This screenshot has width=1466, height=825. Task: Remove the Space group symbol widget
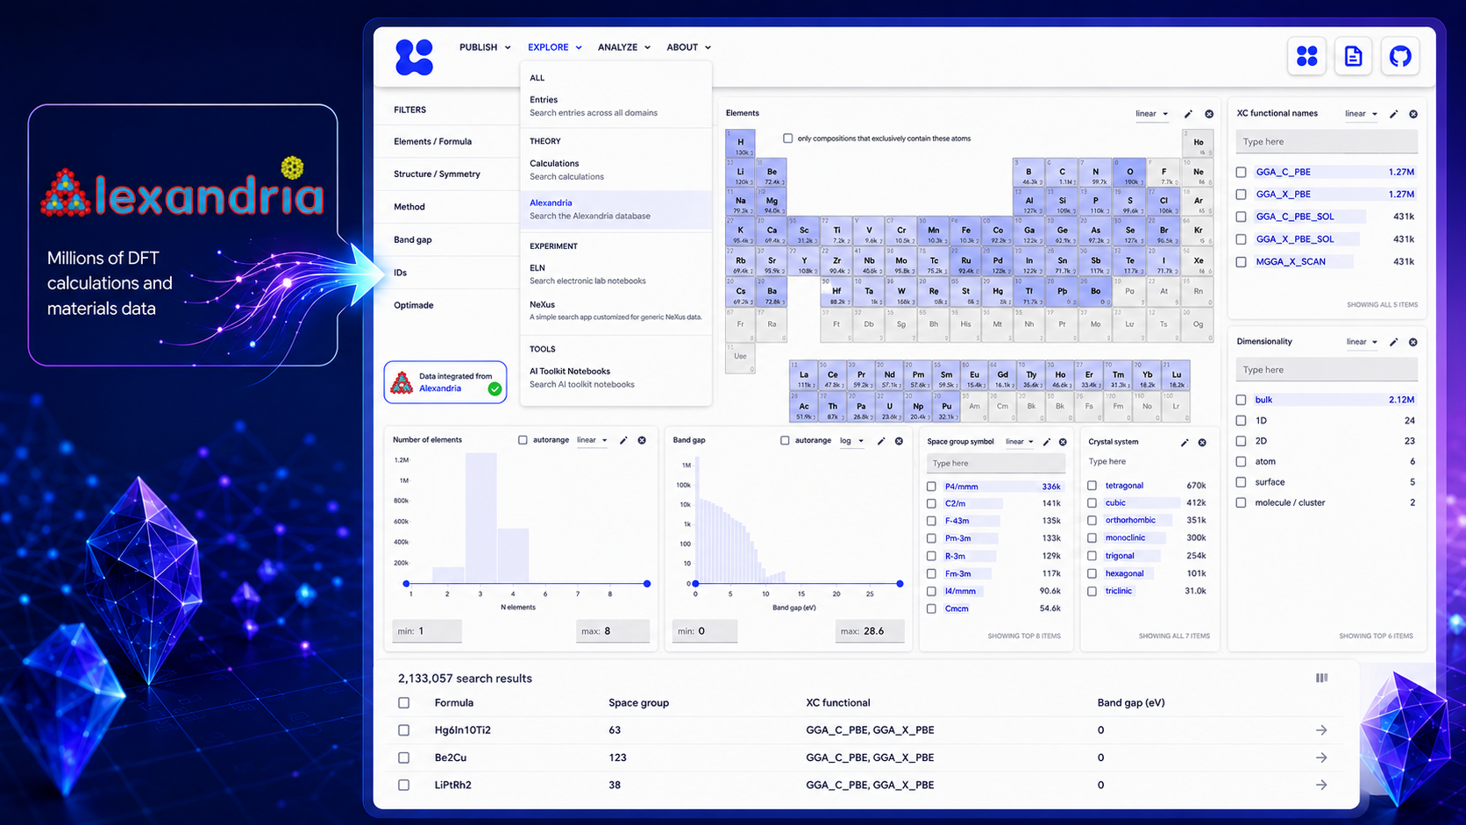click(x=1063, y=442)
